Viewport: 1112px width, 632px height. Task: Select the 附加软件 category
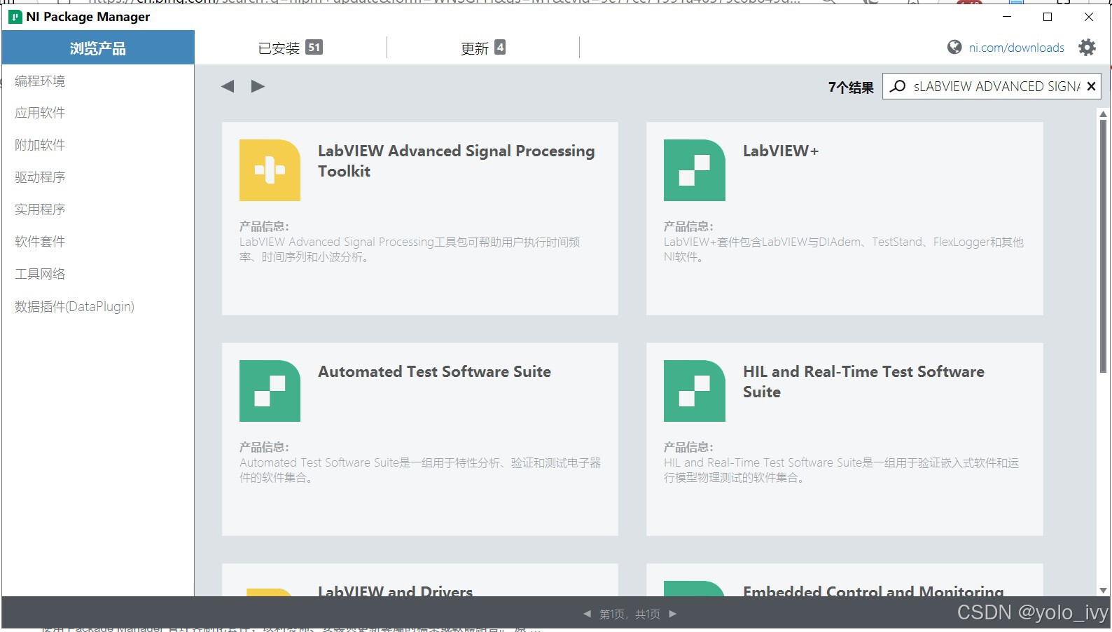point(40,145)
